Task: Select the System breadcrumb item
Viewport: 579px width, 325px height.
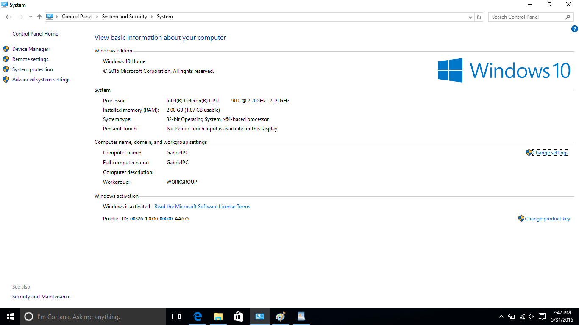Action: tap(165, 17)
